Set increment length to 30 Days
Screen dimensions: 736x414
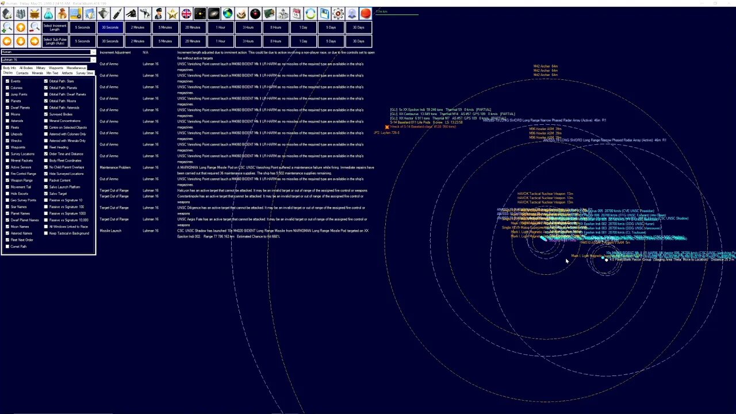[x=358, y=27]
